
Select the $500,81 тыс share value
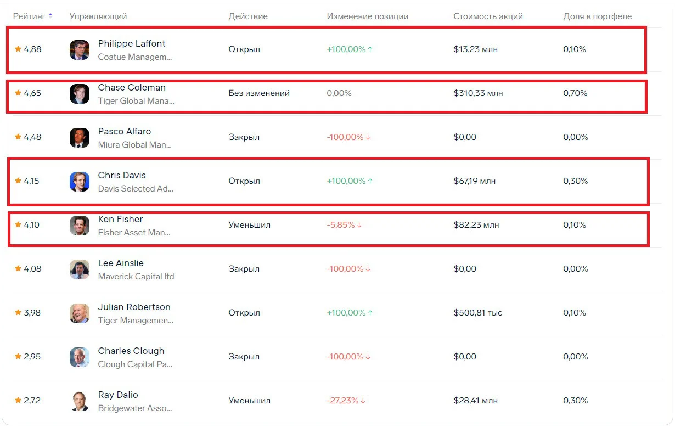(478, 313)
